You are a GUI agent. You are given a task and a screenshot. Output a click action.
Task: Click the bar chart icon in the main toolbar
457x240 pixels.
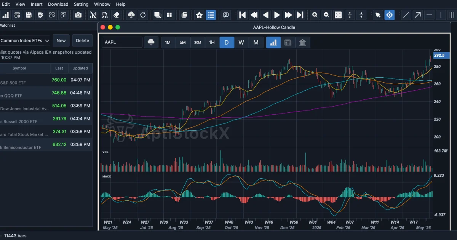6,15
